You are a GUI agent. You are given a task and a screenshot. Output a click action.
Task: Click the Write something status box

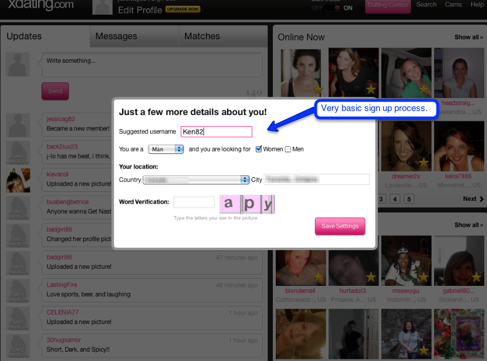(152, 65)
